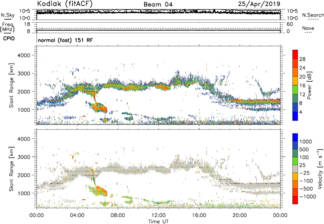Select the Beam 04 label
Viewport: 324px width, 224px height.
(158, 4)
